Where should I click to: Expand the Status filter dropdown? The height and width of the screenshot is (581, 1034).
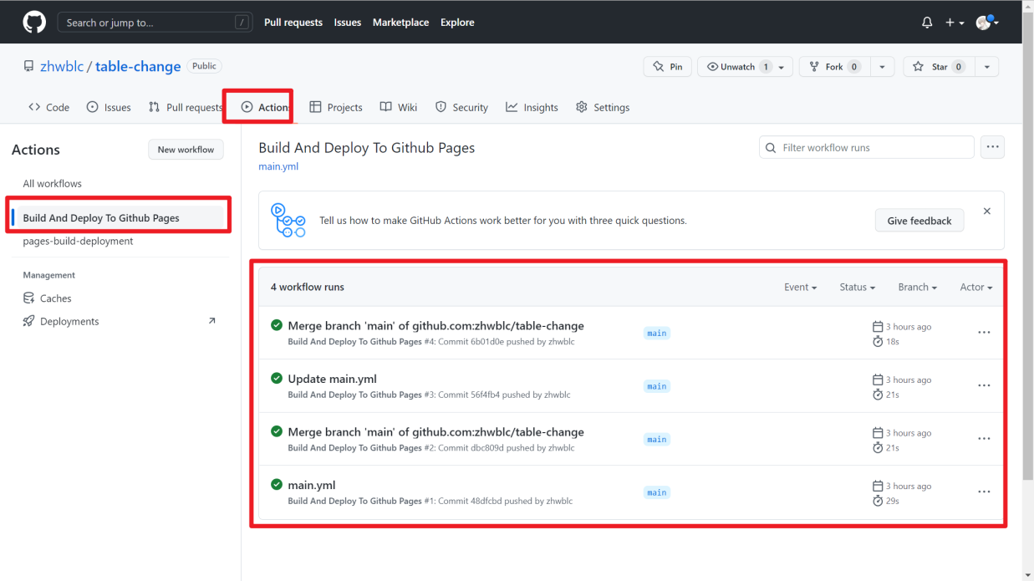pos(858,287)
